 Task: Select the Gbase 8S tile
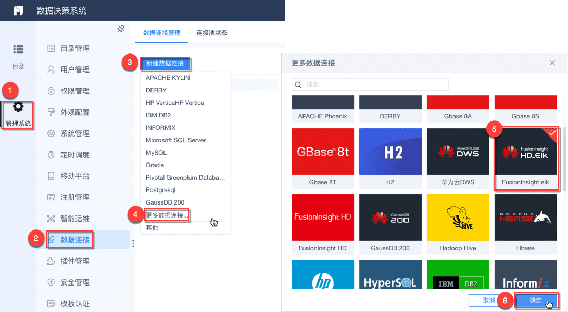(x=526, y=108)
